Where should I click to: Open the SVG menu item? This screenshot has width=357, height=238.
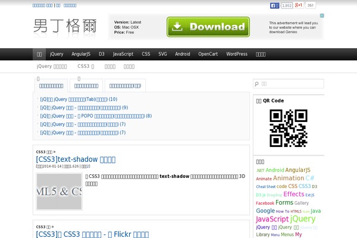[x=162, y=54]
